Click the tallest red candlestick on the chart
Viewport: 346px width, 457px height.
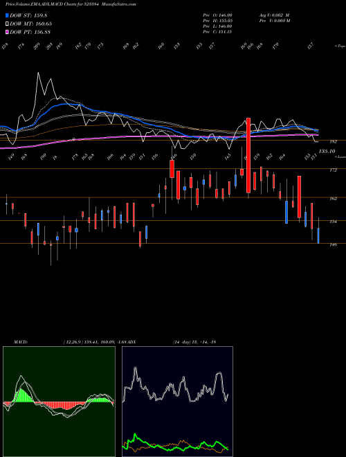tap(248, 155)
